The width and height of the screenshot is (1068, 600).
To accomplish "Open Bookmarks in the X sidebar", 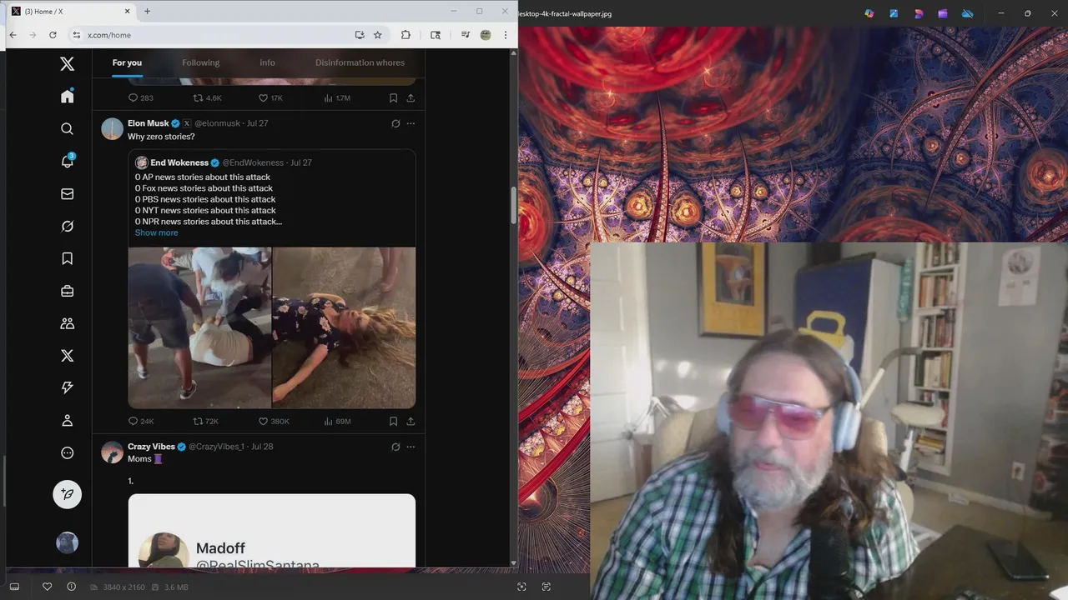I will click(68, 259).
